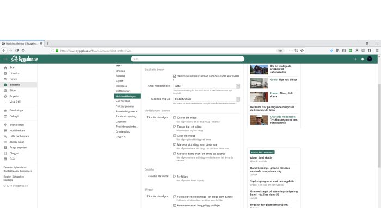Open the user avatar menu in the header

pyautogui.click(x=370, y=59)
